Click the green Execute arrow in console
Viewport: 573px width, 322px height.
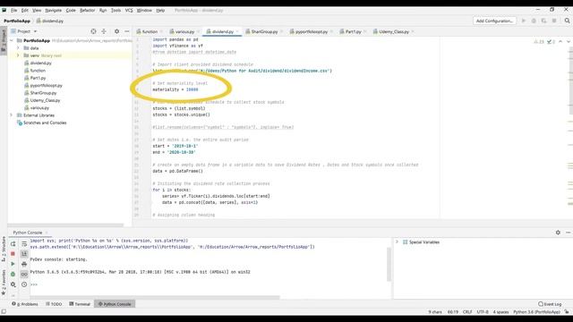(13, 264)
